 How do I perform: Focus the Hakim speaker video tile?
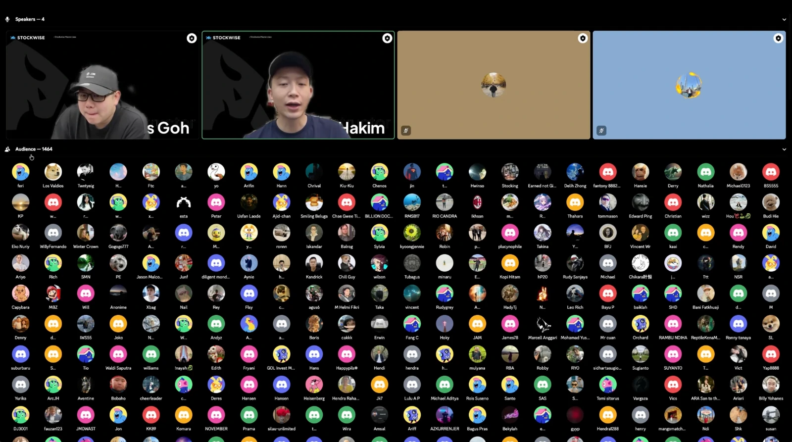pyautogui.click(x=298, y=85)
